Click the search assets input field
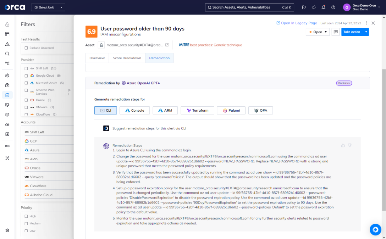This screenshot has width=386, height=239. click(249, 7)
